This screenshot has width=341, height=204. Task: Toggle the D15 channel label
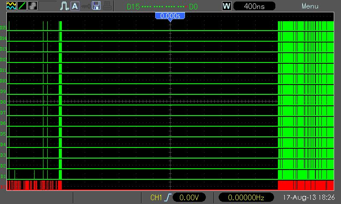(3, 28)
